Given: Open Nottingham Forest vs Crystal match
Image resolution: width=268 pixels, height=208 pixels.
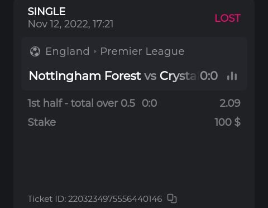Looking at the screenshot, I should pyautogui.click(x=113, y=76).
